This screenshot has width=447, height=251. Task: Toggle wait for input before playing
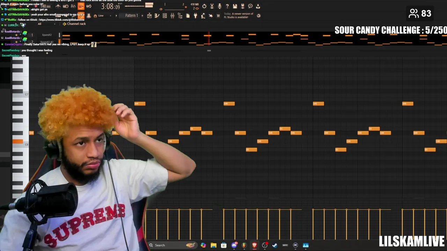[x=66, y=6]
